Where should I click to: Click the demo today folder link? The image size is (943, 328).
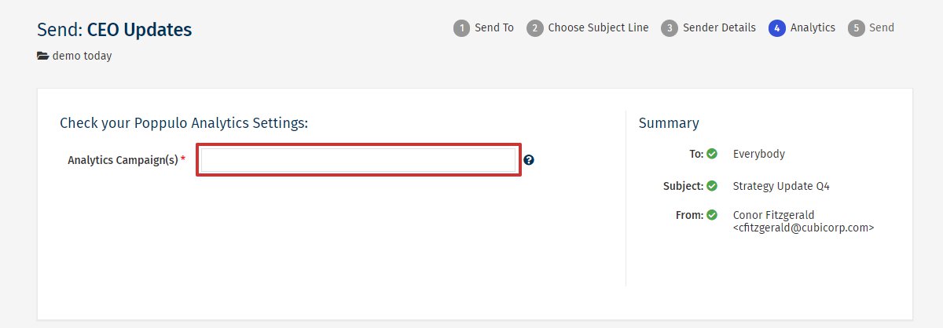(x=82, y=56)
